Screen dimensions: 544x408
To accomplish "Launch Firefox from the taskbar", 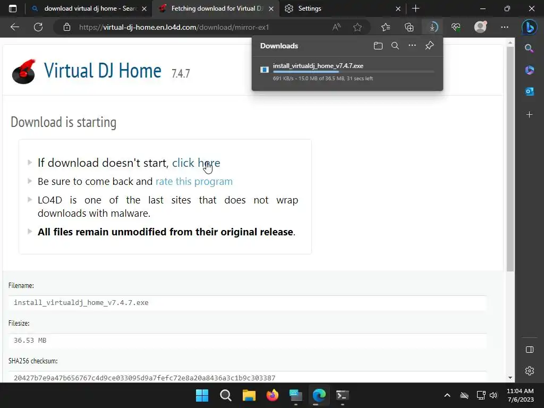I will (273, 395).
